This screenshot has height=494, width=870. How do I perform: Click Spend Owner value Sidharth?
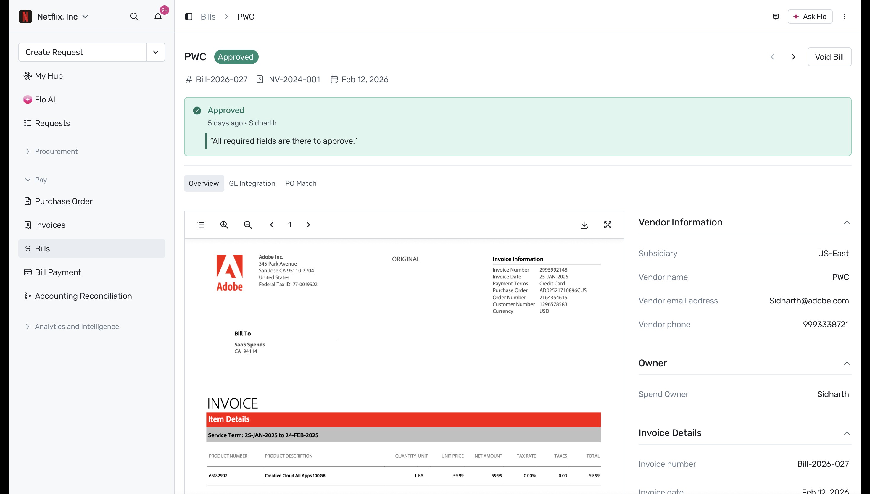point(833,394)
